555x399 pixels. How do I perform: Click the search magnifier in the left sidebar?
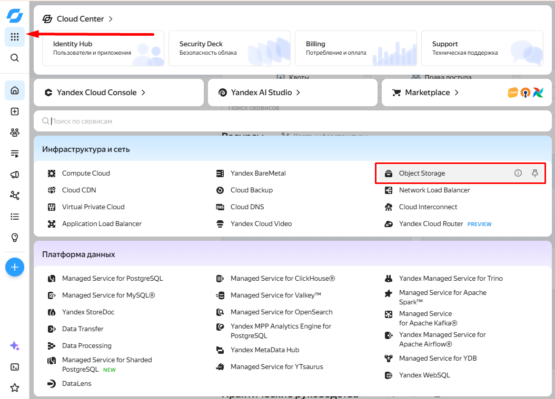(15, 58)
